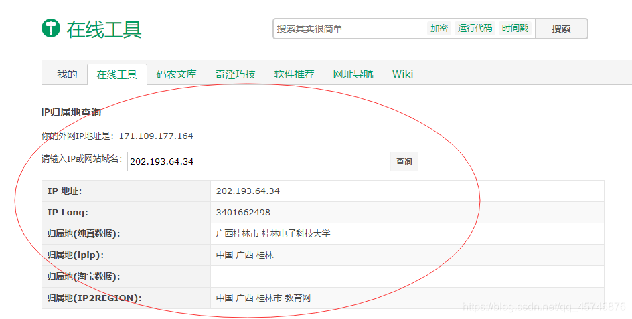Click the 搜索 search button
The image size is (632, 319).
(561, 29)
